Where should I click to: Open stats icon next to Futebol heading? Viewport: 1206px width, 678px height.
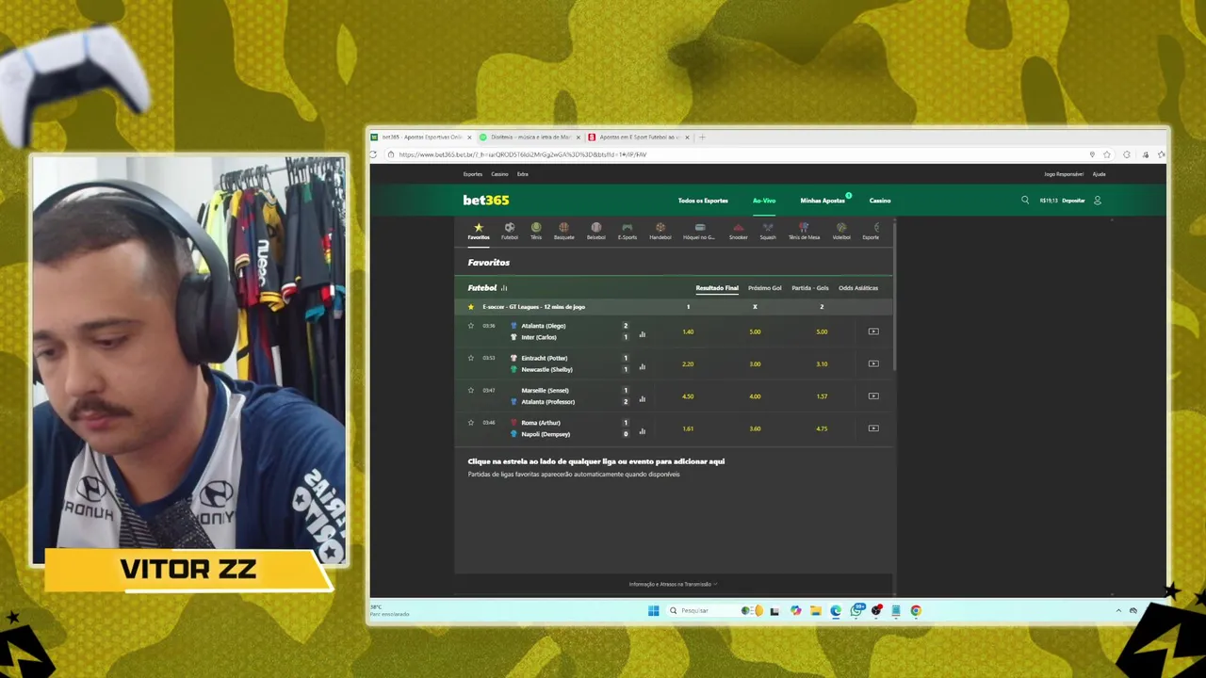coord(504,288)
